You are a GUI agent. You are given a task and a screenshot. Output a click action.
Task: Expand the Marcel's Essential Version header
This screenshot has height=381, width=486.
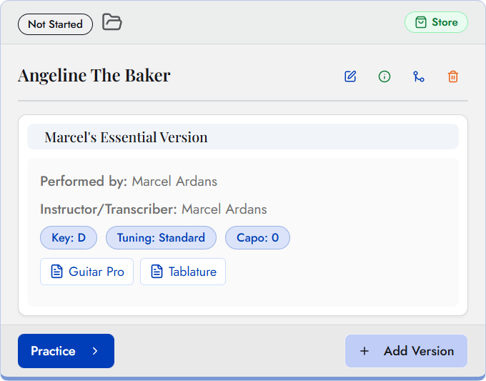click(243, 137)
